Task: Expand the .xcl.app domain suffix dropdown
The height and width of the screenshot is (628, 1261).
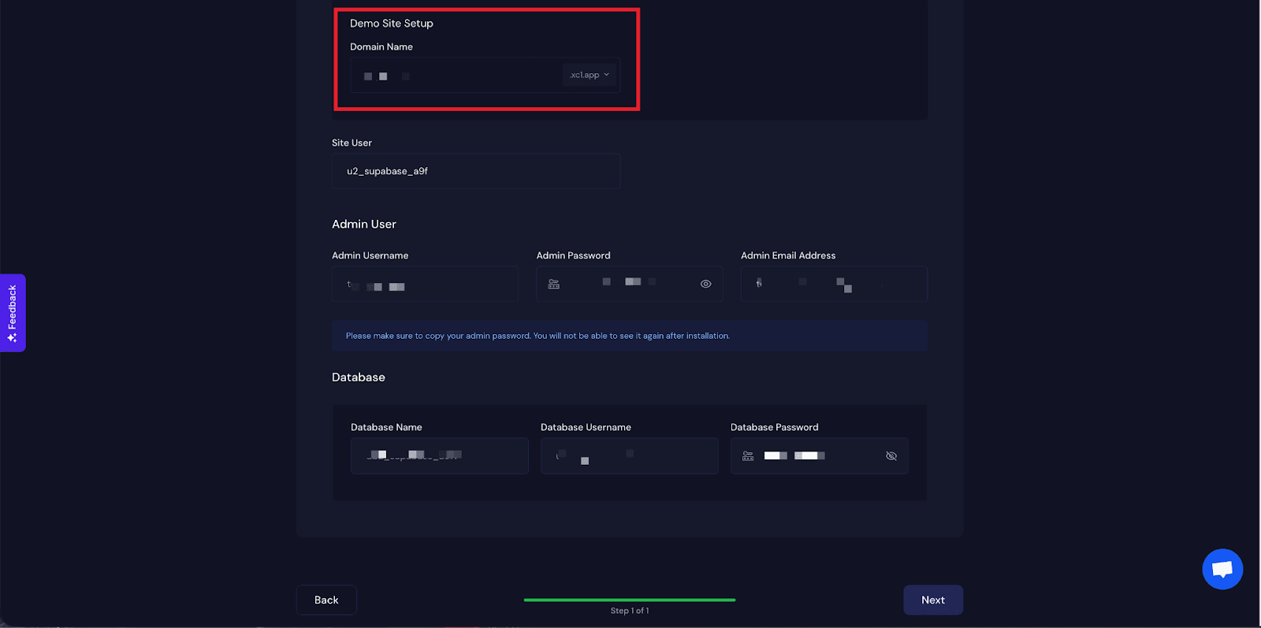Action: click(x=590, y=76)
